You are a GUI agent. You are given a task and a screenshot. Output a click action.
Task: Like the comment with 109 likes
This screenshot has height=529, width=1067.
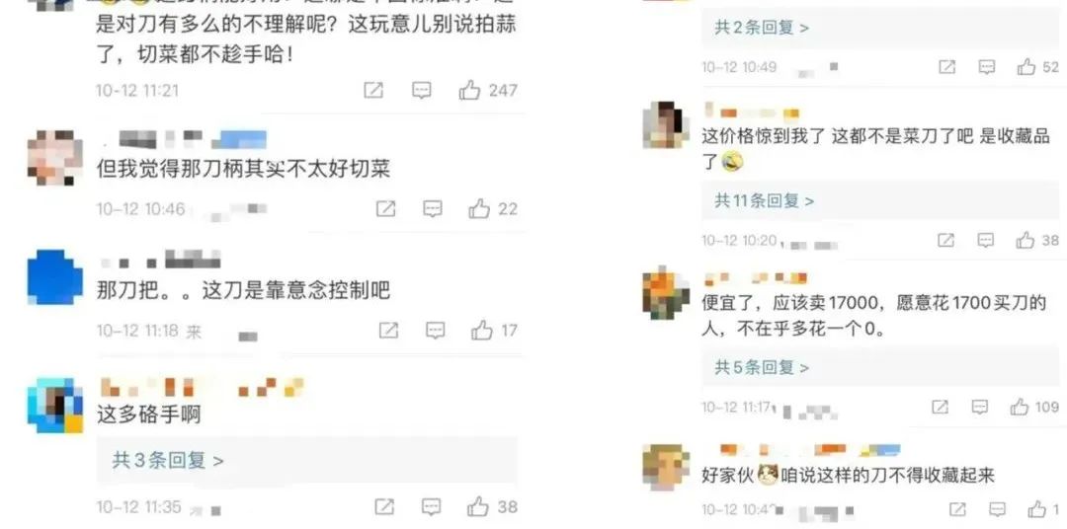1020,407
